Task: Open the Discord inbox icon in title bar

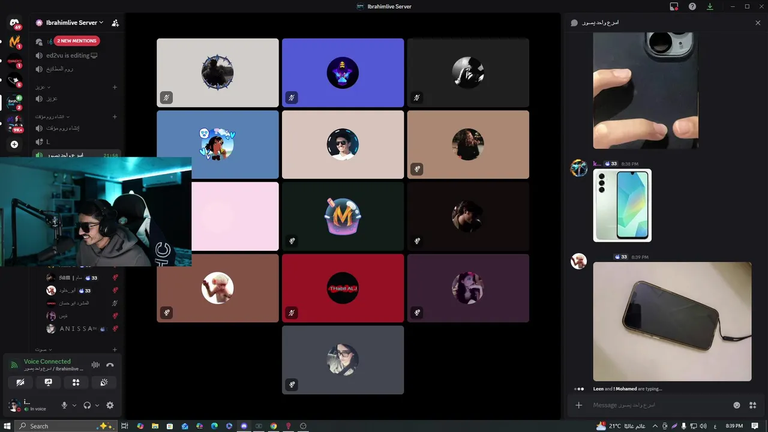Action: tap(674, 7)
